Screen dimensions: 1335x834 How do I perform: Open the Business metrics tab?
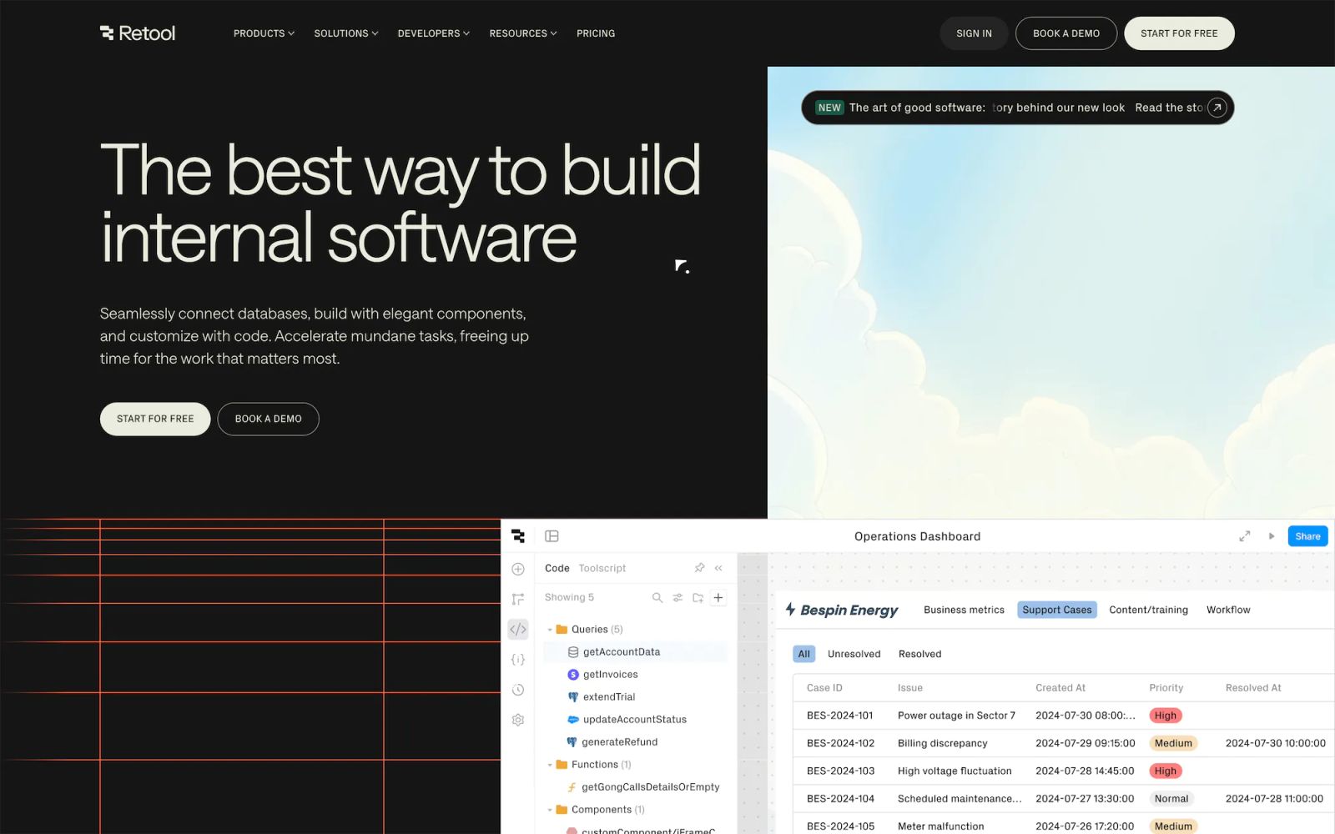[964, 610]
